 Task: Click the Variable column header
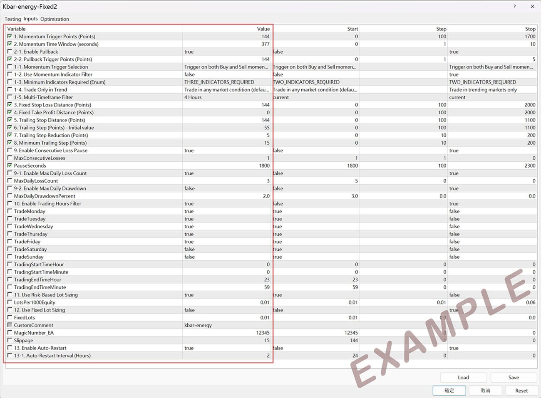tap(94, 29)
